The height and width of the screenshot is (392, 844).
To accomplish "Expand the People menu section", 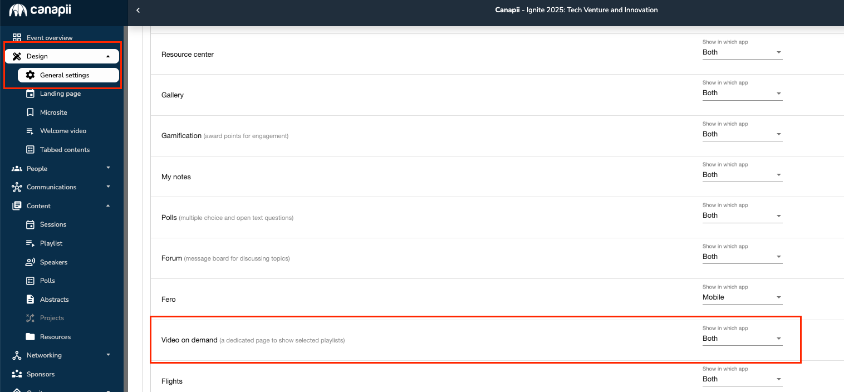I will click(x=108, y=168).
